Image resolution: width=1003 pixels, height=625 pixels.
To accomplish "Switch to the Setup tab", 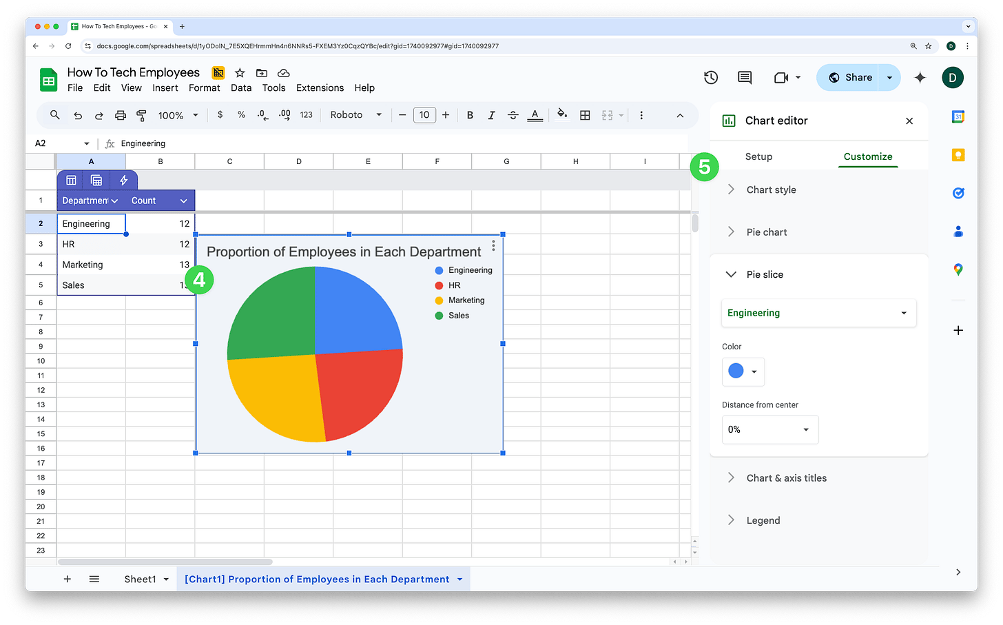I will (758, 156).
